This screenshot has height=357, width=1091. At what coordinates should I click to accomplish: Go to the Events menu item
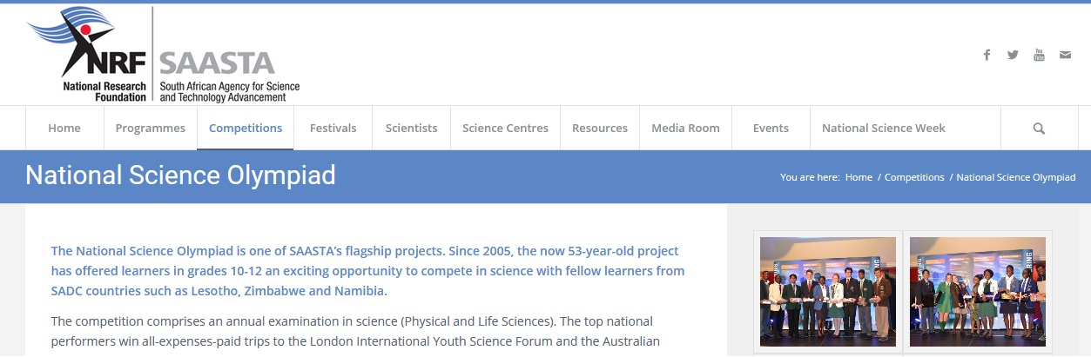771,128
